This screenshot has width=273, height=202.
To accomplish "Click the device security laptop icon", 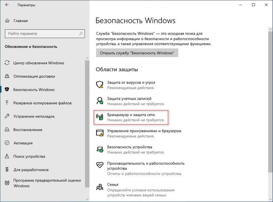I will pyautogui.click(x=100, y=150).
